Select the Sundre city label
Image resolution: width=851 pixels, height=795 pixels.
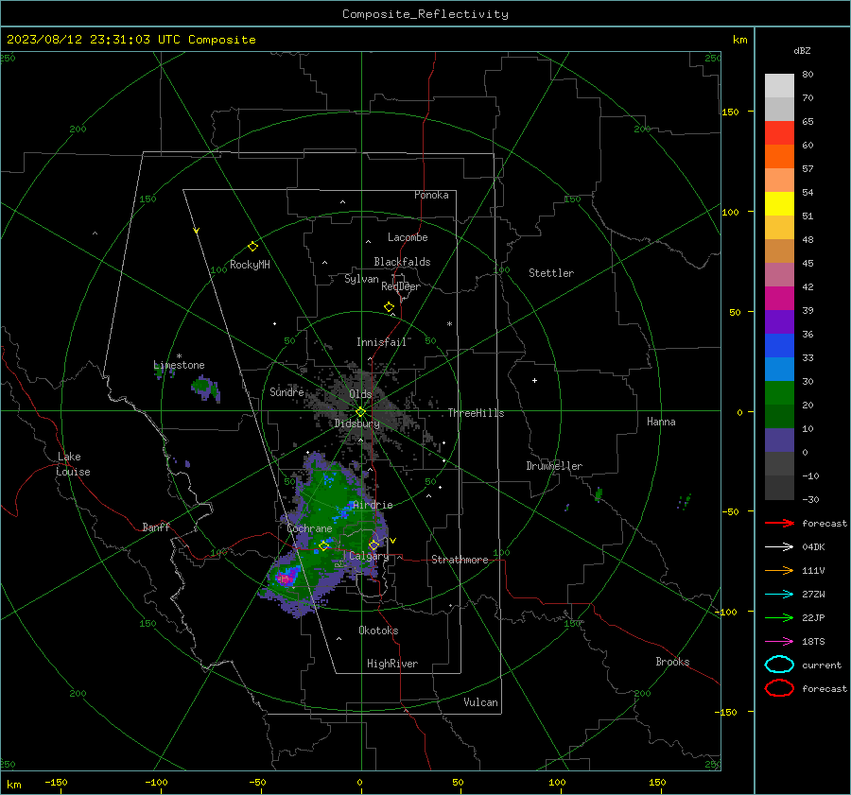pyautogui.click(x=287, y=391)
